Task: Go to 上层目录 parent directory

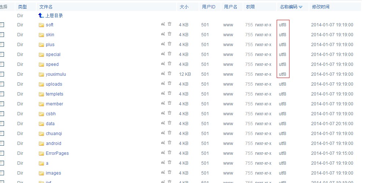Action: (54, 16)
